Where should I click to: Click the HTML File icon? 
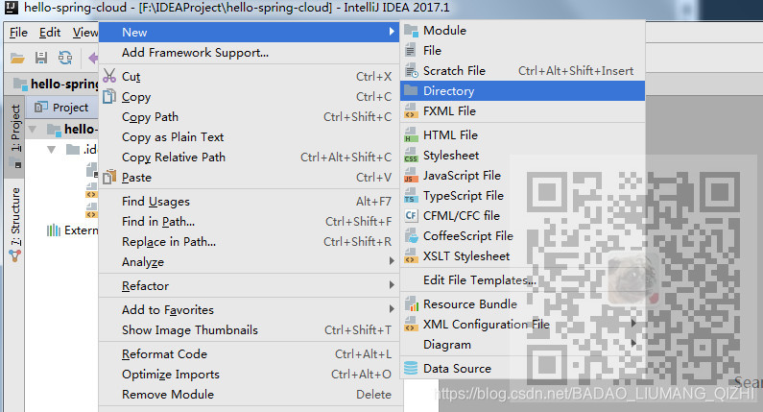pos(411,134)
